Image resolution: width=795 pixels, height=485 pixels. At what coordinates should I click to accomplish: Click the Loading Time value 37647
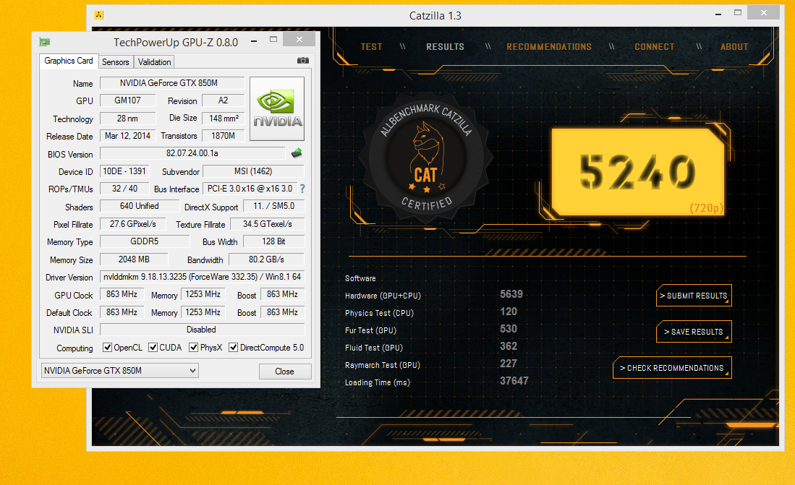tap(514, 381)
